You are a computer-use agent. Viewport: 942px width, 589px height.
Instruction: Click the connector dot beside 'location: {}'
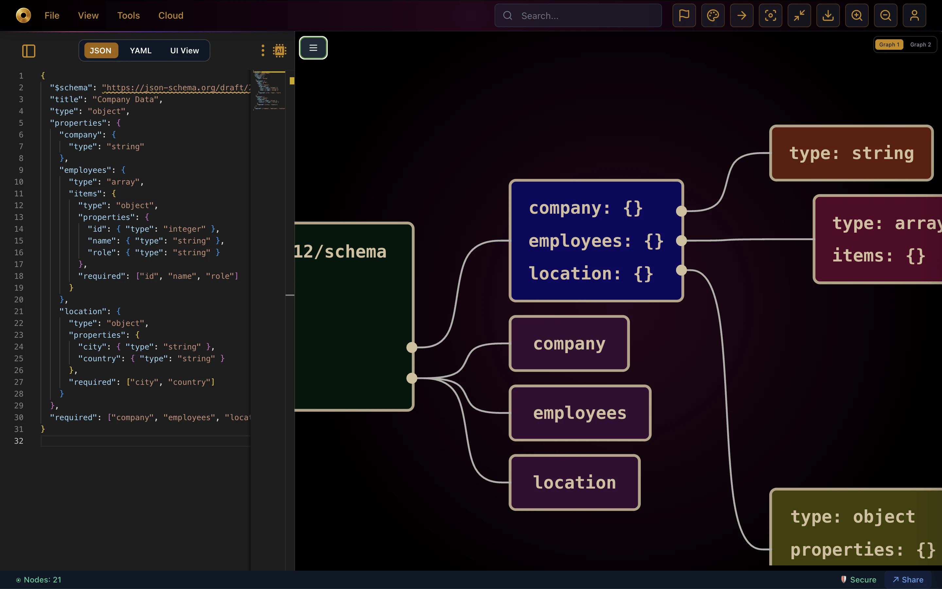click(681, 270)
